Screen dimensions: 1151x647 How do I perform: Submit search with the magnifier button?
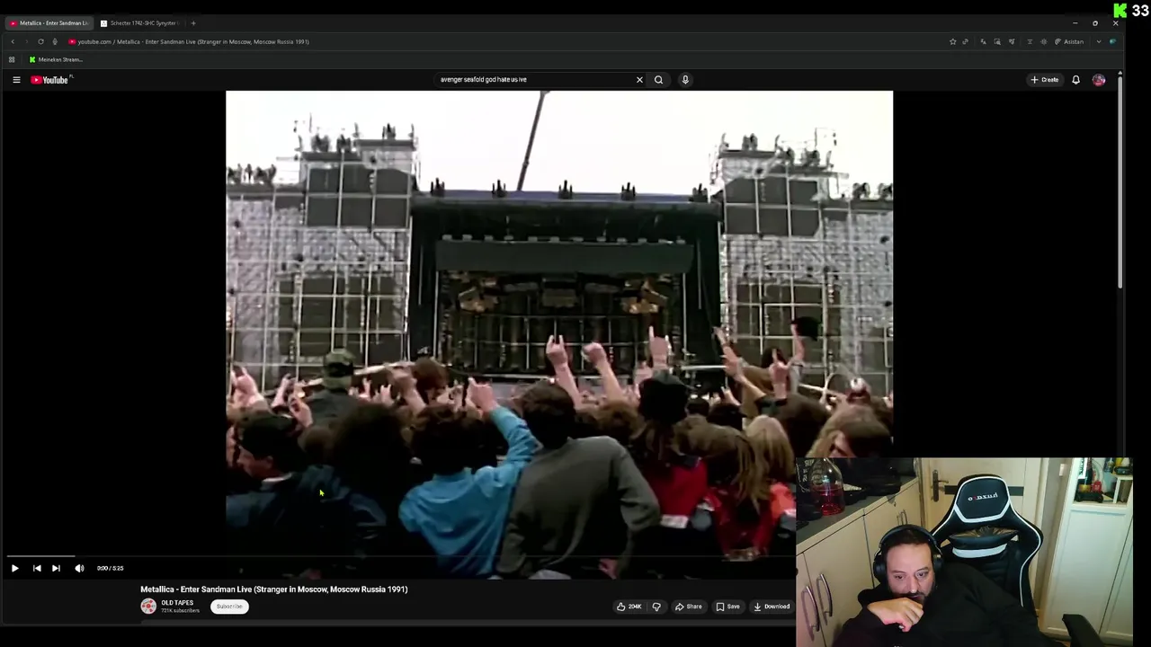(658, 80)
